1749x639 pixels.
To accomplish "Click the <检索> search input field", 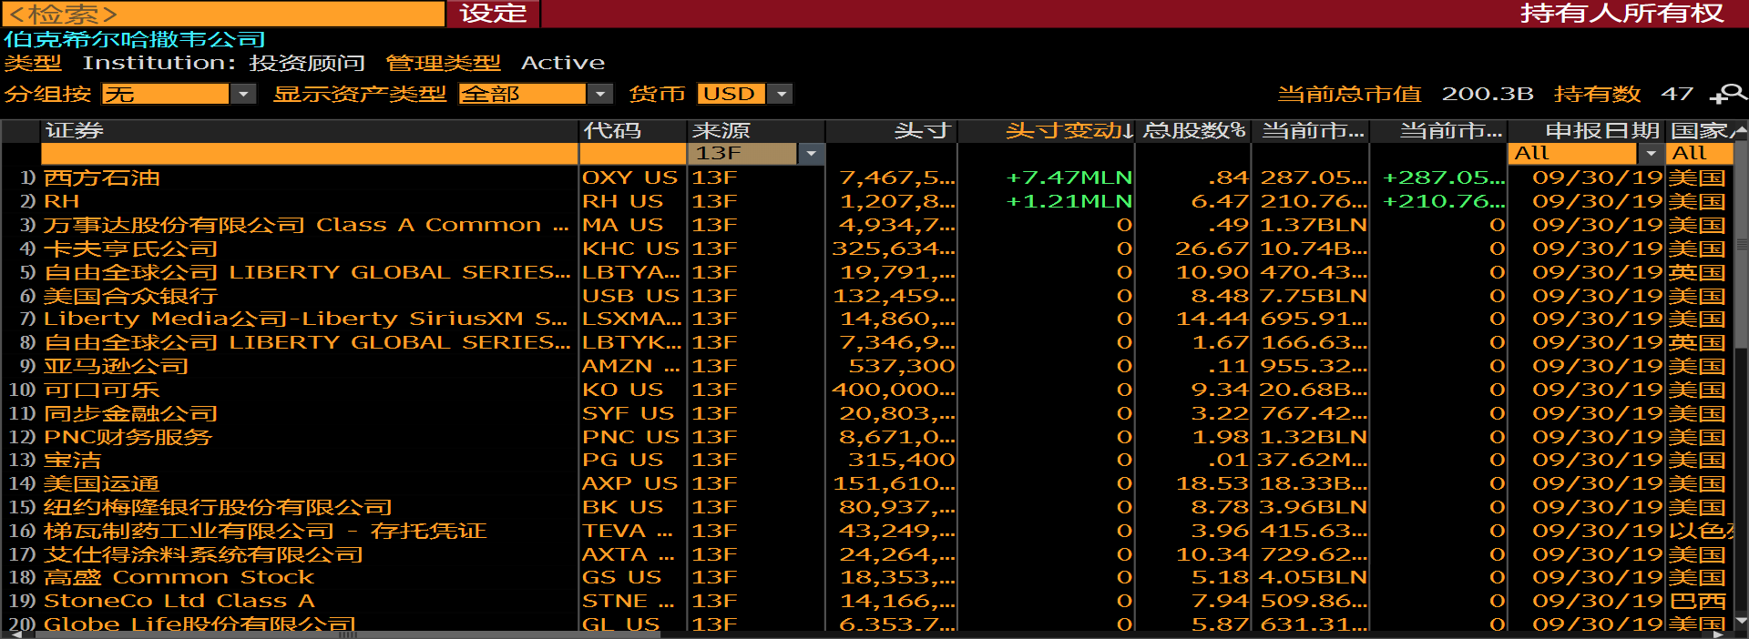I will pos(223,14).
